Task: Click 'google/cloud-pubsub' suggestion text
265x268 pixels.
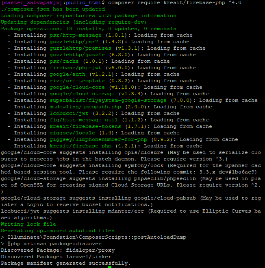Action: 165,198
